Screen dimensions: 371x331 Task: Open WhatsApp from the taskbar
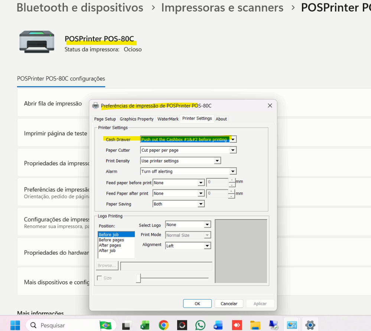coord(200,325)
